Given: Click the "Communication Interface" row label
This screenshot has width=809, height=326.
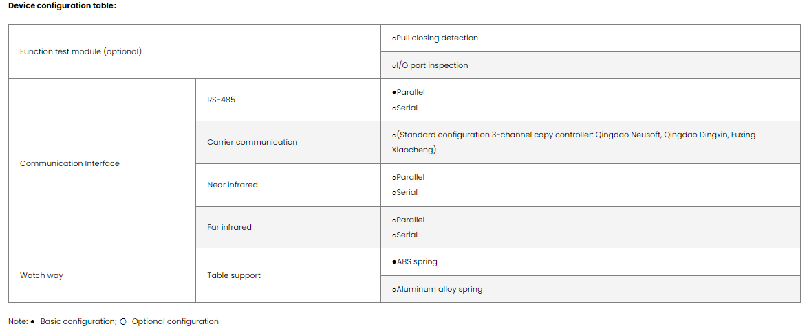Looking at the screenshot, I should [x=69, y=163].
